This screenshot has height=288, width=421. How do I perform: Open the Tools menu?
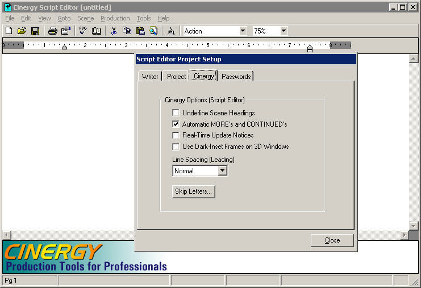click(x=144, y=18)
